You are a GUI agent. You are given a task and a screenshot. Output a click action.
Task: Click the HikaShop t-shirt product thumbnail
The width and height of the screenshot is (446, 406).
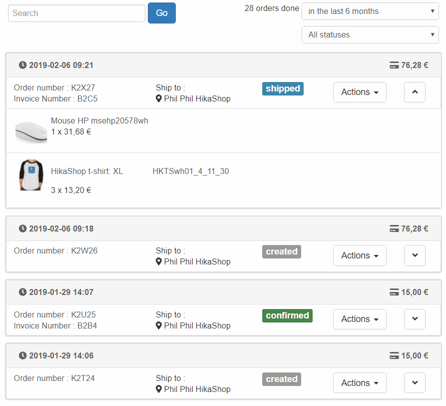tap(31, 175)
